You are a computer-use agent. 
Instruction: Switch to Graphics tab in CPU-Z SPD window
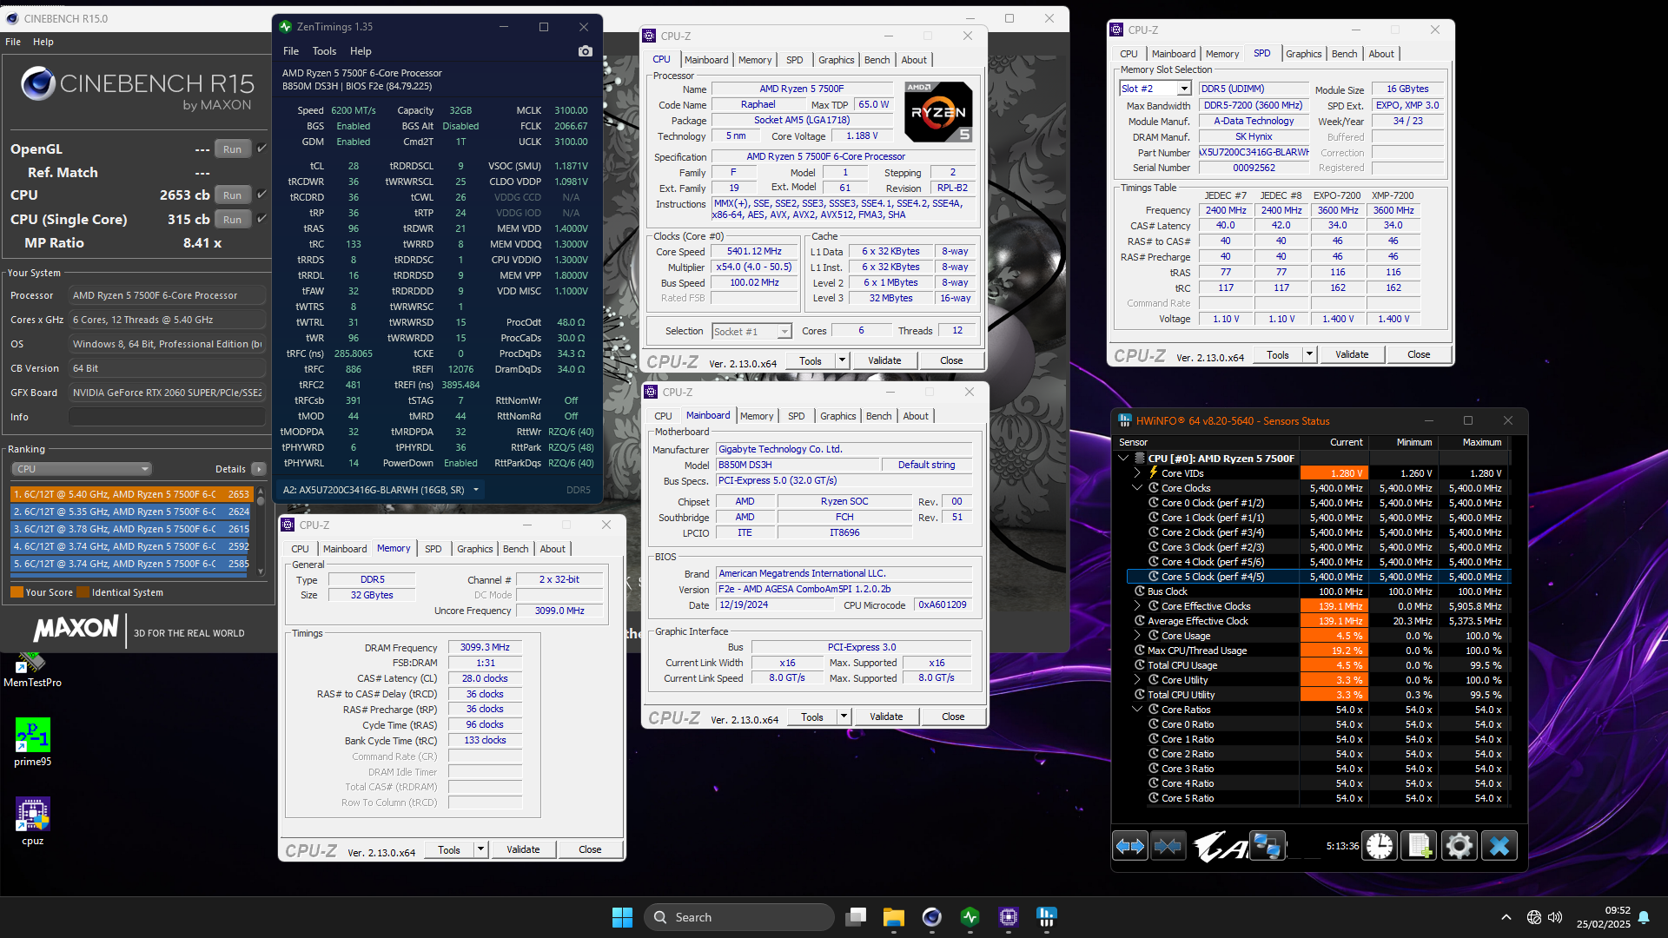click(x=1303, y=54)
